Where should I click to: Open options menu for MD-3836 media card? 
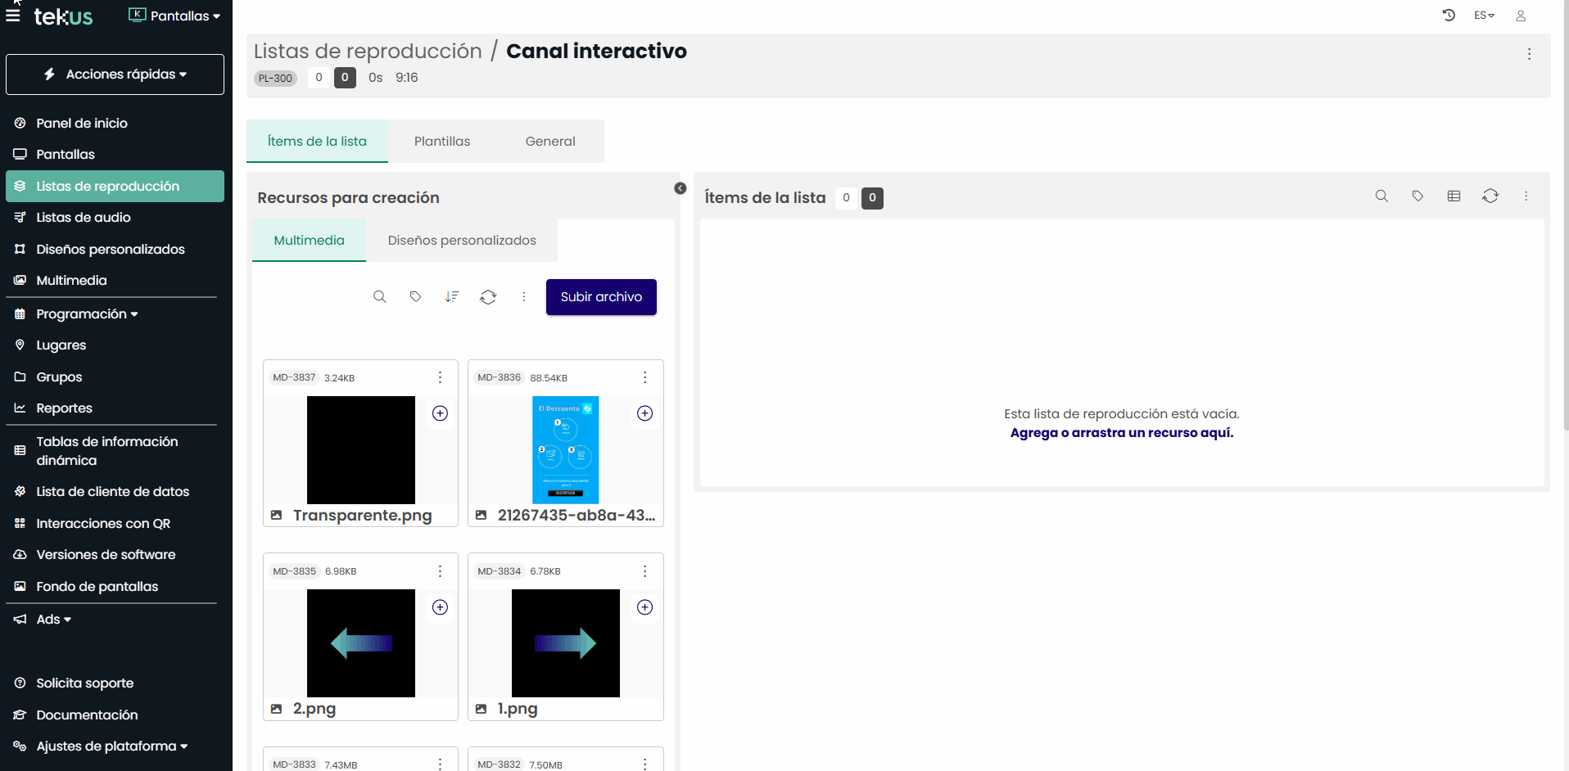(644, 377)
